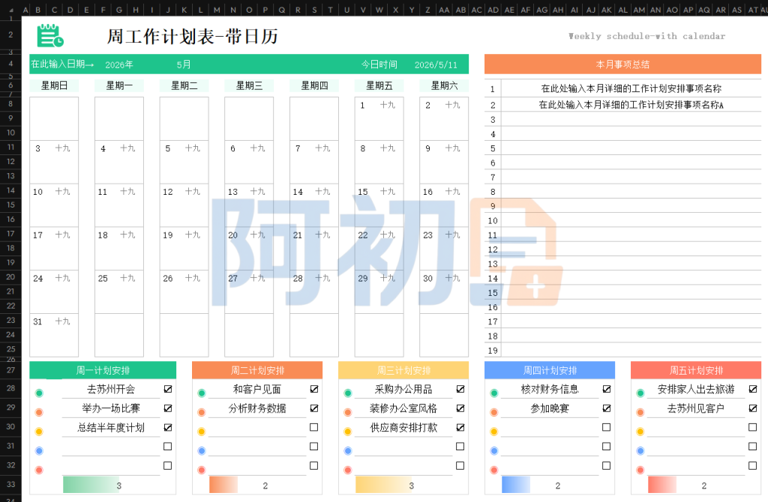The image size is (768, 502).
Task: Click the yellow 周三 progress bar
Action: point(383,485)
